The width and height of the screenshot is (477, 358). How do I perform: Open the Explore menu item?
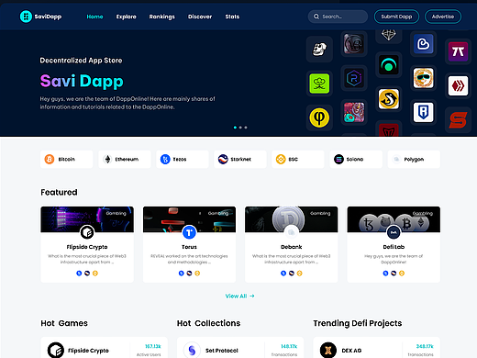coord(126,17)
